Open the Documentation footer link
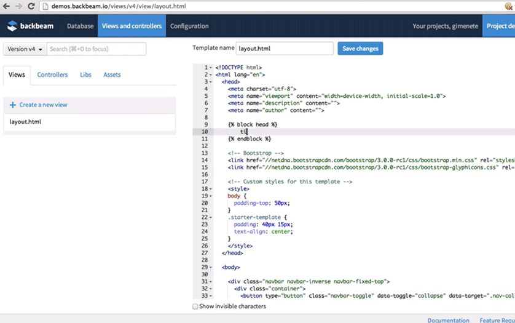Viewport: 515px width, 323px height. pyautogui.click(x=449, y=320)
